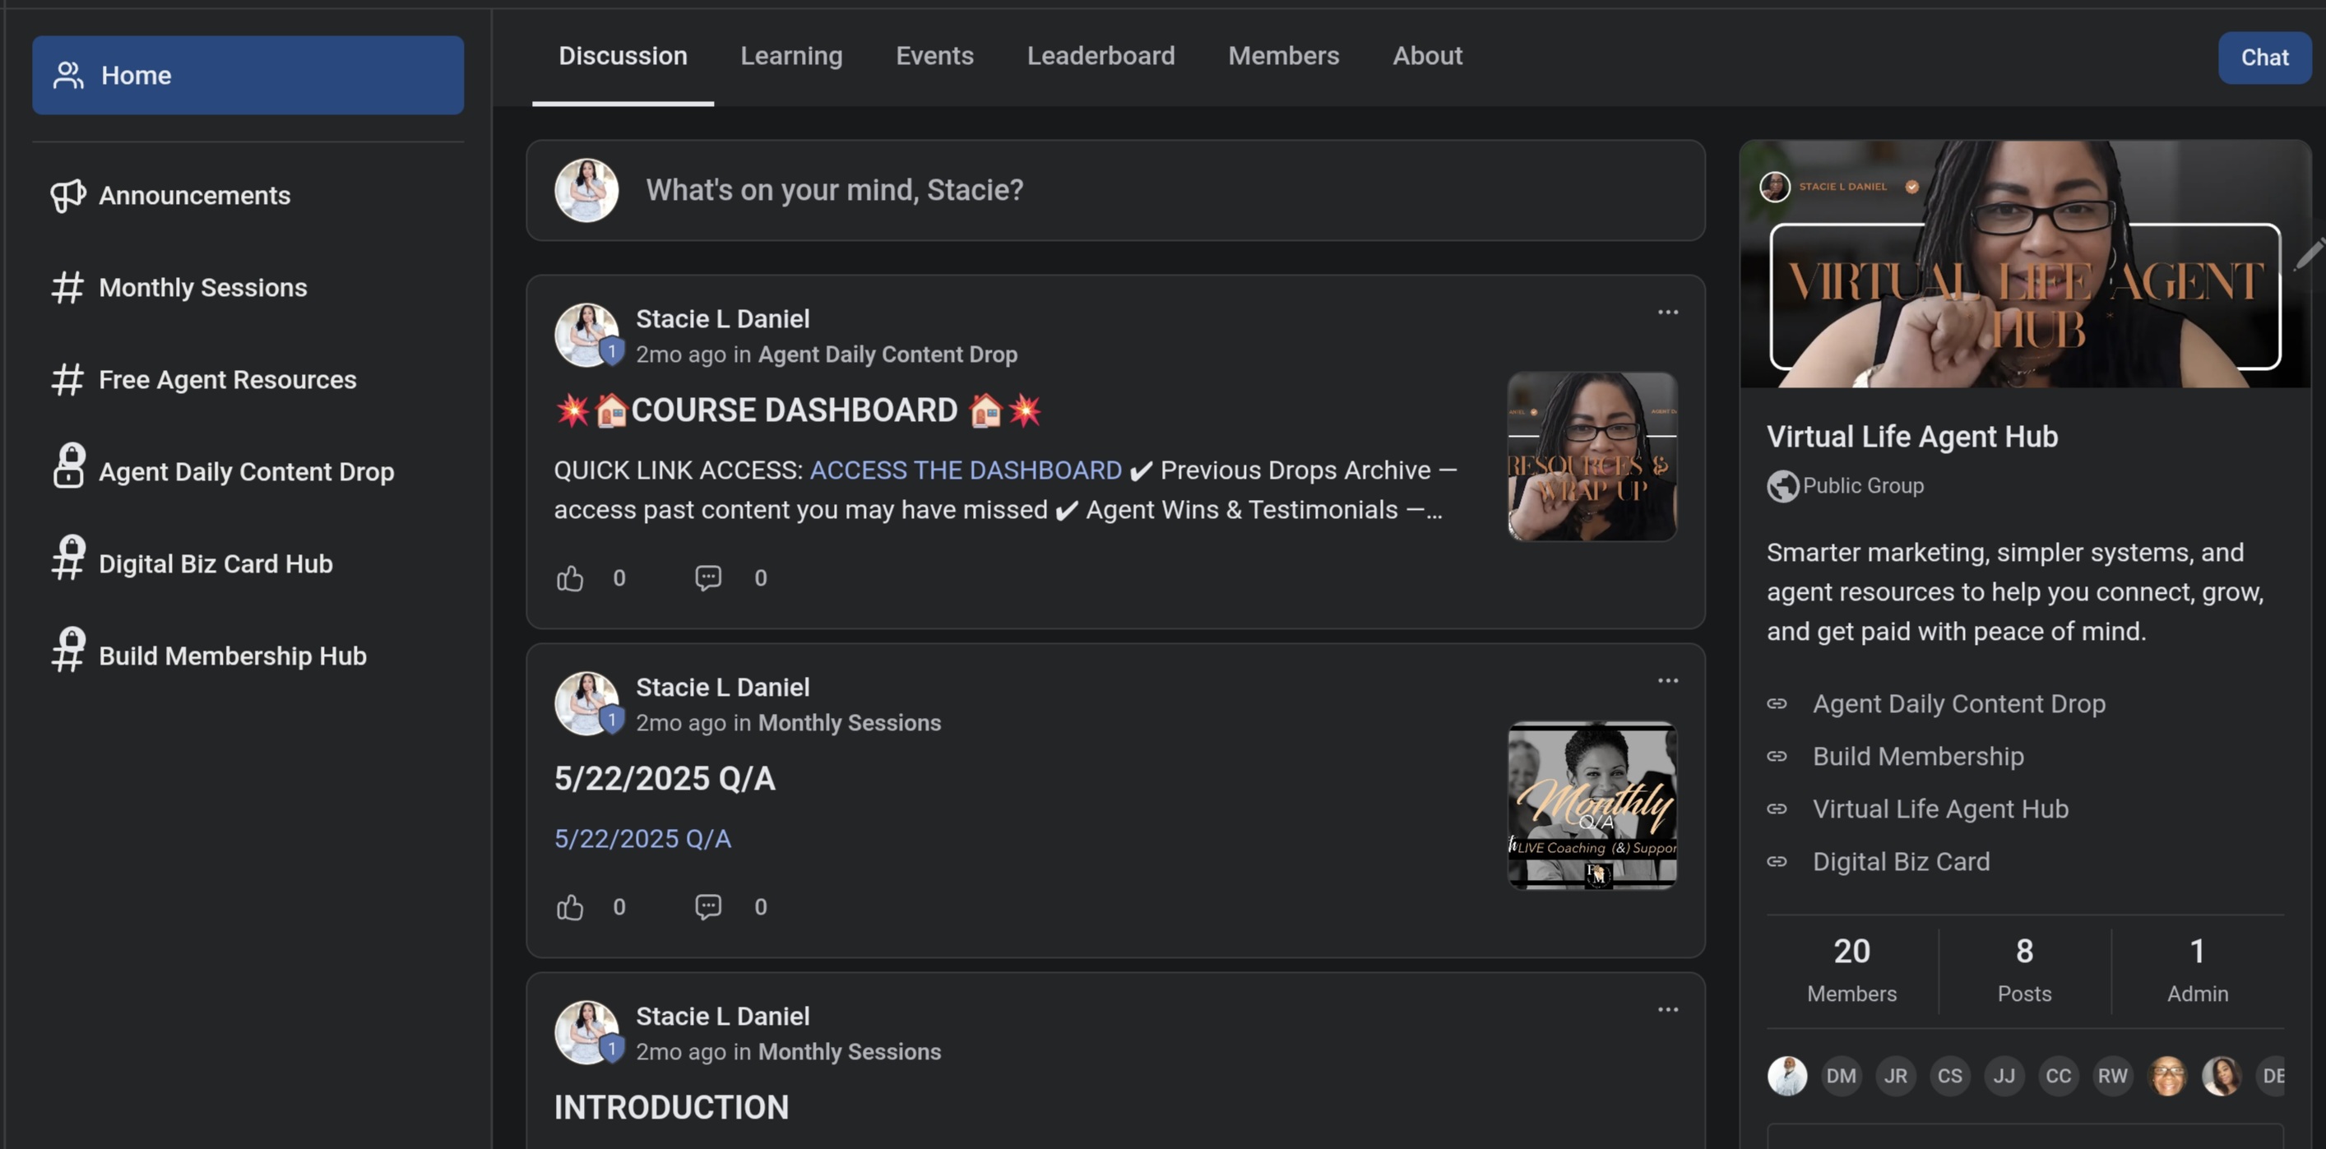Open comment icon on 5/22/2025 Q/A post
2326x1149 pixels.
(708, 906)
